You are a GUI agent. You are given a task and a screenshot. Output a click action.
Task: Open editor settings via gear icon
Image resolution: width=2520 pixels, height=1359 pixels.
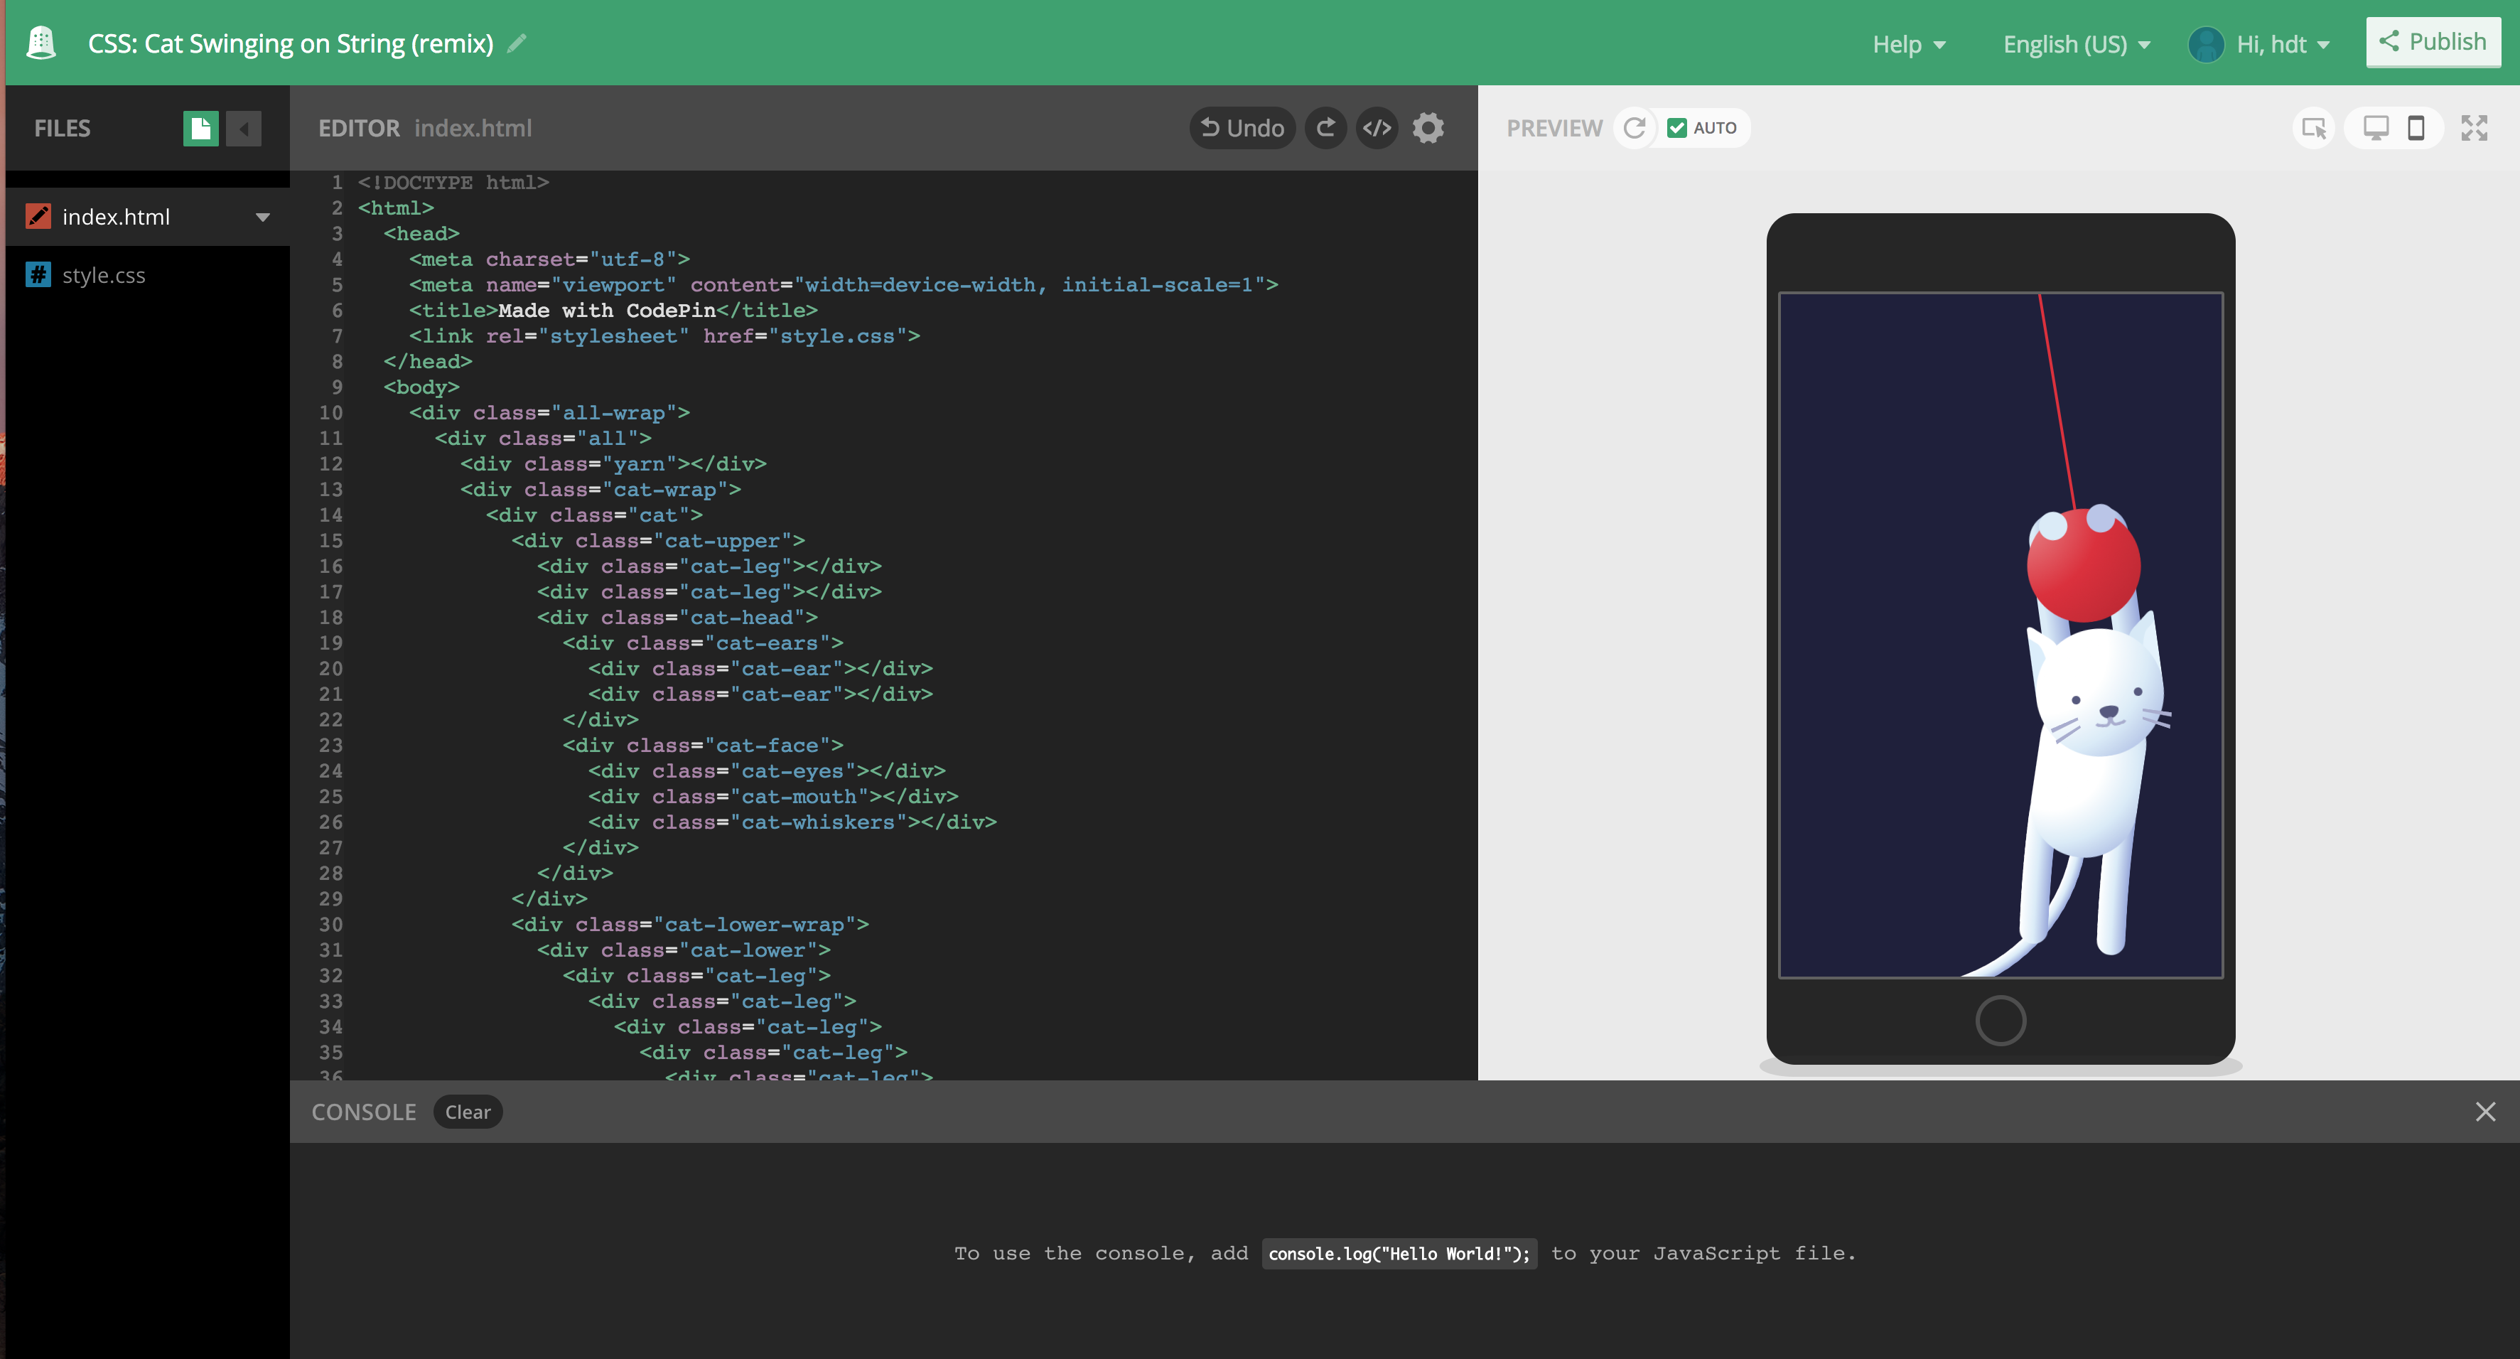(x=1427, y=127)
